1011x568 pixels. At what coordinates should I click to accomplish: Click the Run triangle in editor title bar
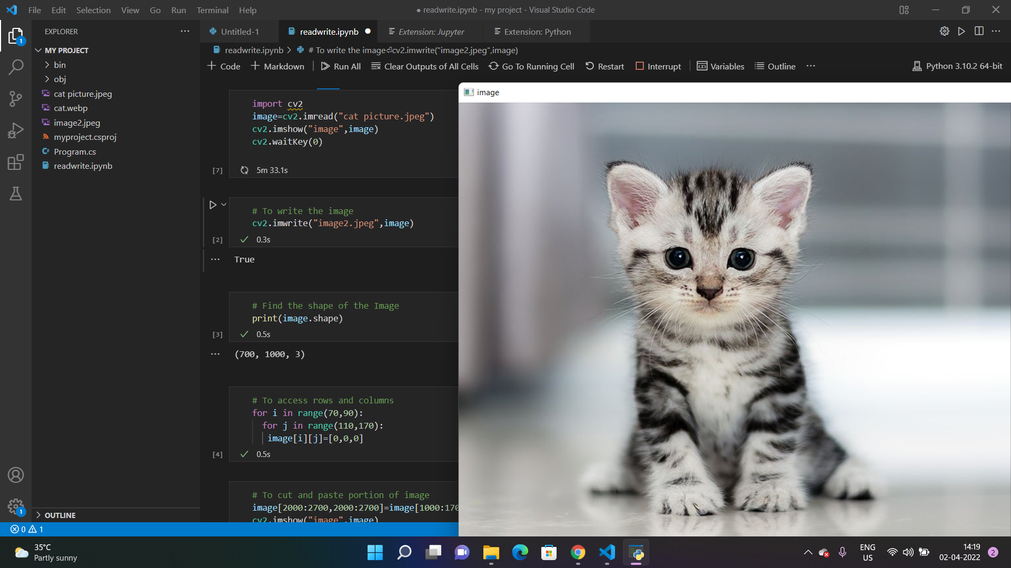tap(962, 31)
